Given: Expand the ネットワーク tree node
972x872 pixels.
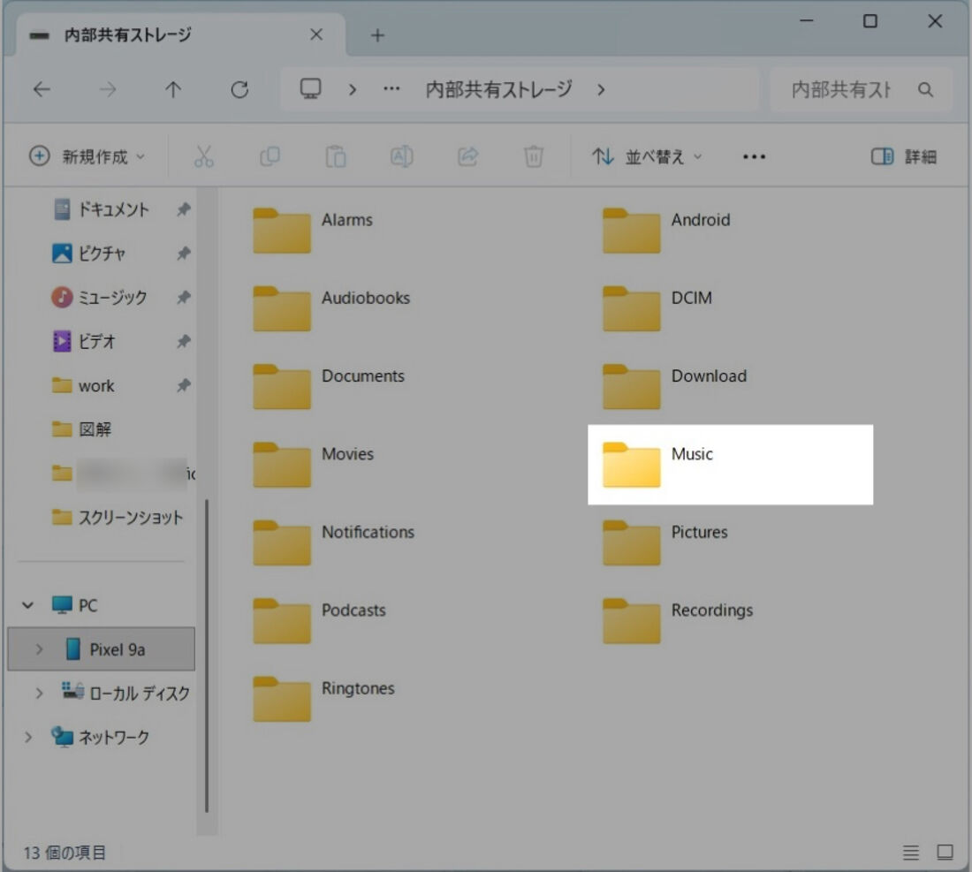Looking at the screenshot, I should pyautogui.click(x=28, y=737).
